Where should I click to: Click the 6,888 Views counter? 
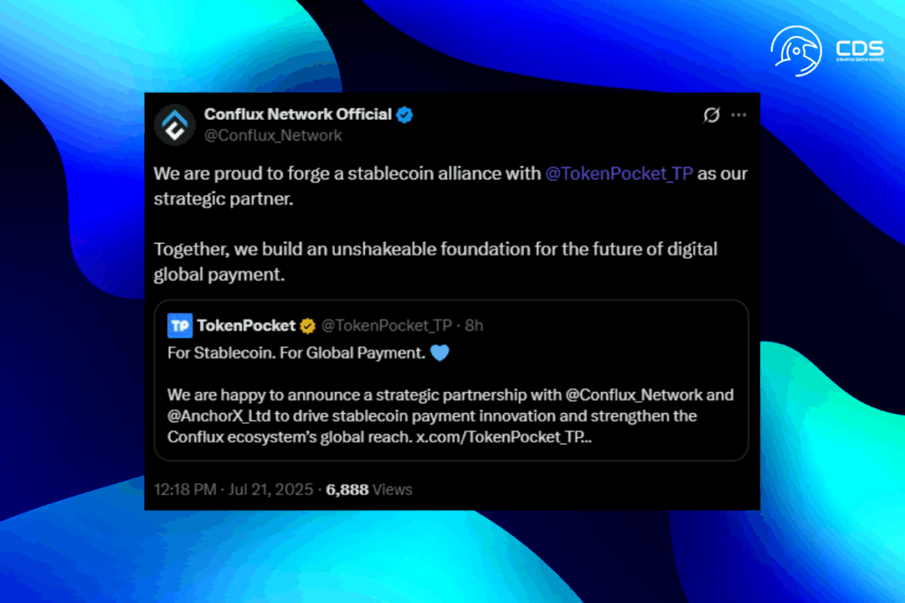pyautogui.click(x=369, y=489)
